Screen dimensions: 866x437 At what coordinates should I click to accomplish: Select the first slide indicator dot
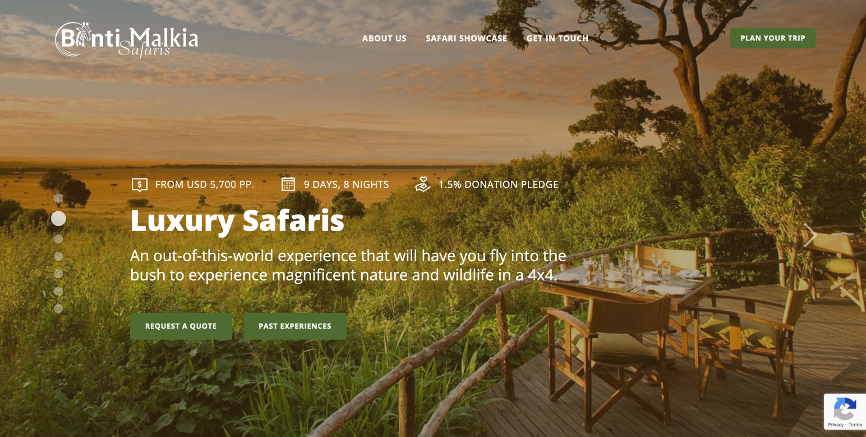pyautogui.click(x=58, y=198)
